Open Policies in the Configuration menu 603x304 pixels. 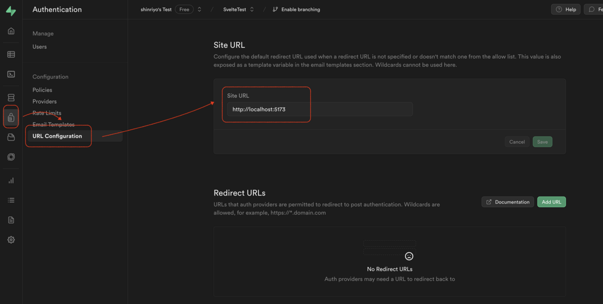click(x=42, y=90)
